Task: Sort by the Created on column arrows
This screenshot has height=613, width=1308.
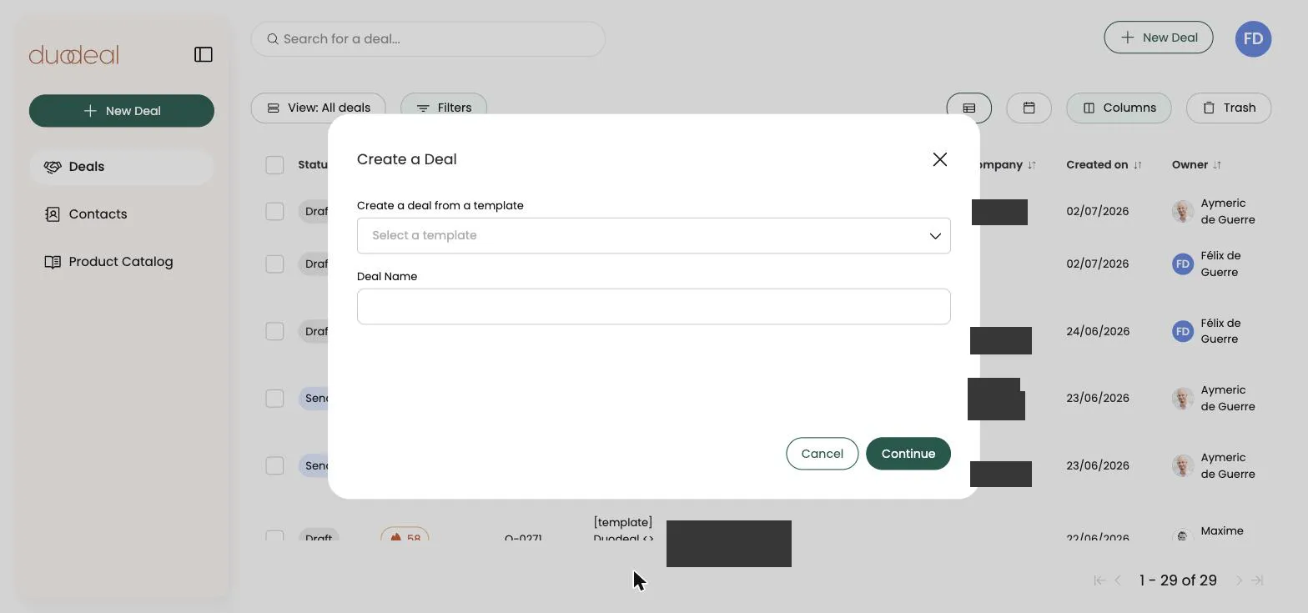Action: 1137,165
